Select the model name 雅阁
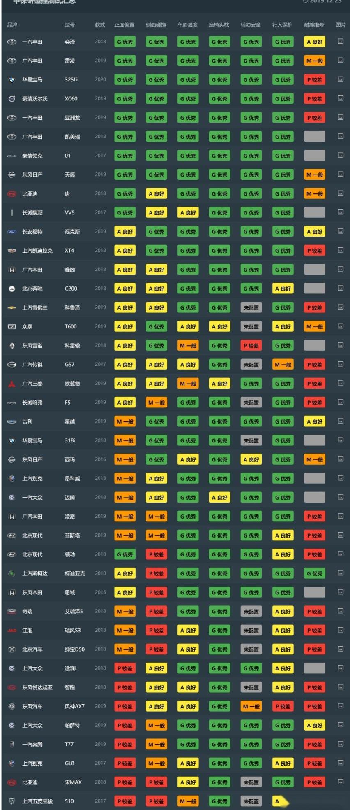350x810 pixels. click(71, 270)
